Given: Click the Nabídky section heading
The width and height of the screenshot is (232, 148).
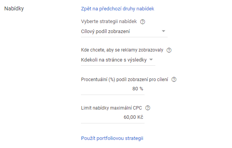Looking at the screenshot, I should pos(14,8).
